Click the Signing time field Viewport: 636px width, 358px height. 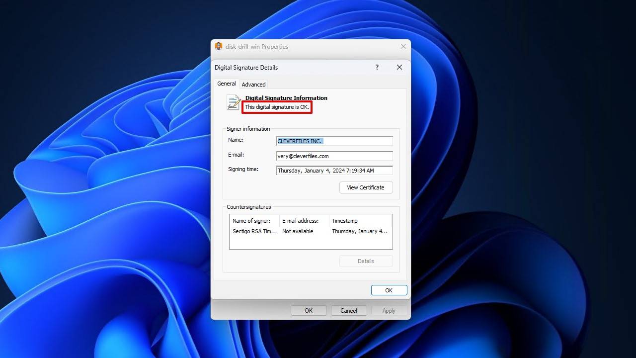[x=334, y=171]
